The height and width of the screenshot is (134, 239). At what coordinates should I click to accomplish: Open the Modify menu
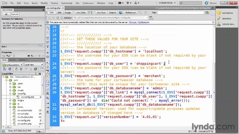[x=44, y=3]
